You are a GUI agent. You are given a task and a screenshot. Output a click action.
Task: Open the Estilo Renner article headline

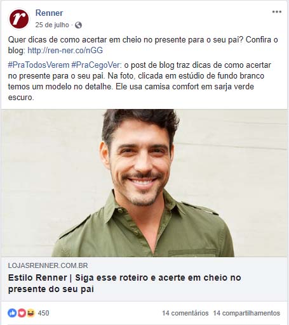point(124,283)
